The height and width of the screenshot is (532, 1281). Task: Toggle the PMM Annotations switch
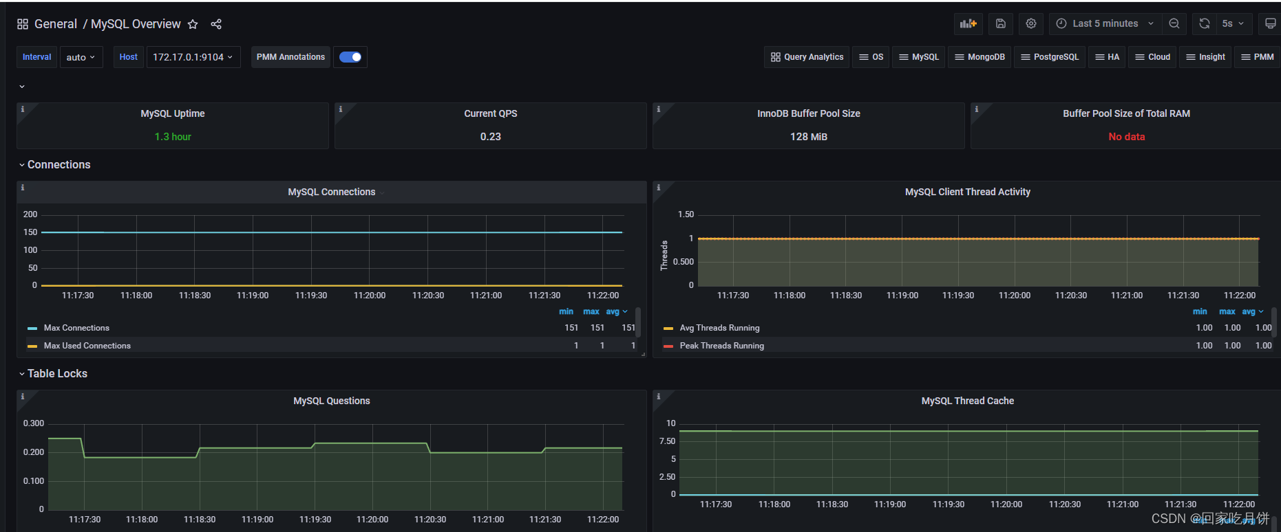coord(350,57)
